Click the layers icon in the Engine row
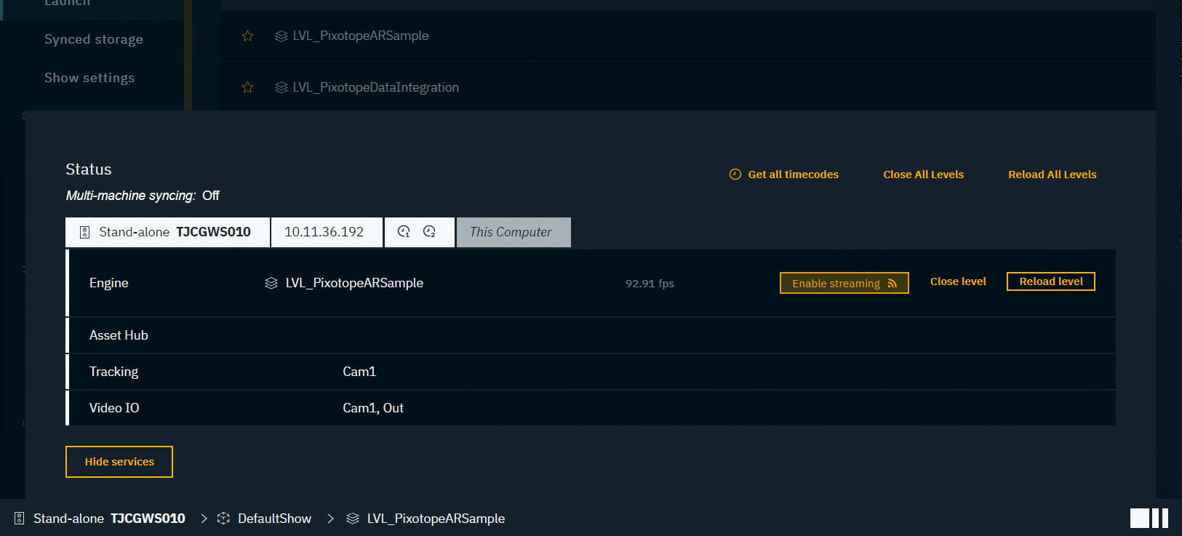This screenshot has height=536, width=1182. pyautogui.click(x=271, y=283)
